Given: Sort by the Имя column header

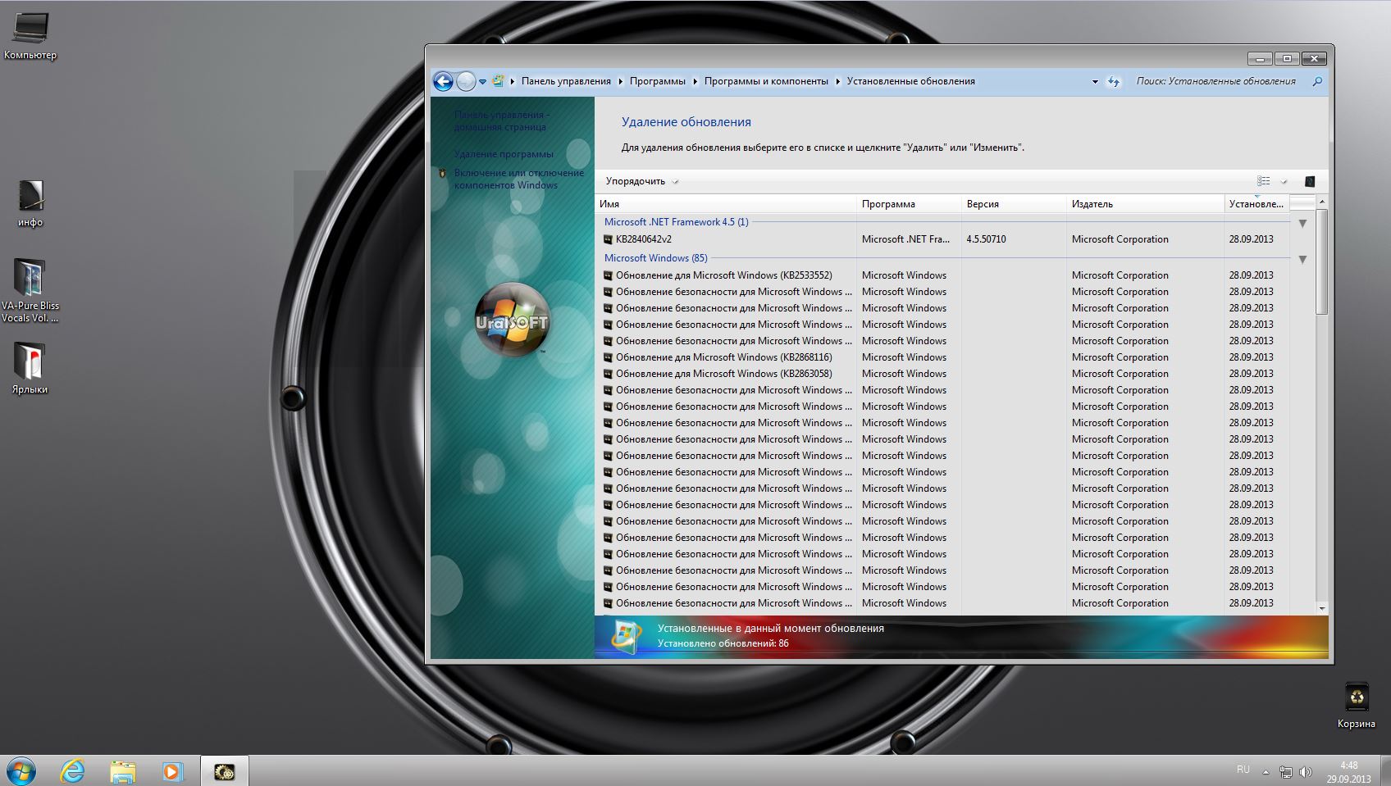Looking at the screenshot, I should [726, 204].
